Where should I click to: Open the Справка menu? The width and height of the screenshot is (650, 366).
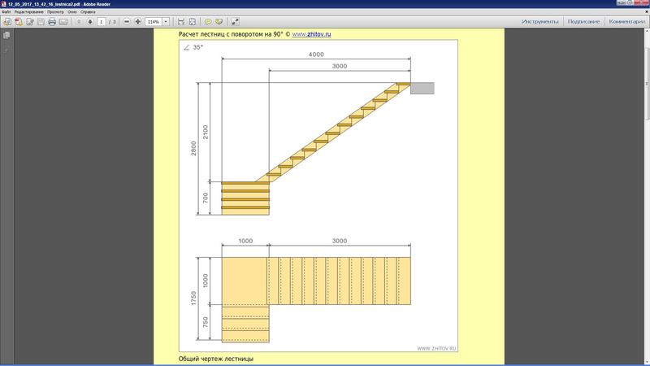[x=88, y=12]
